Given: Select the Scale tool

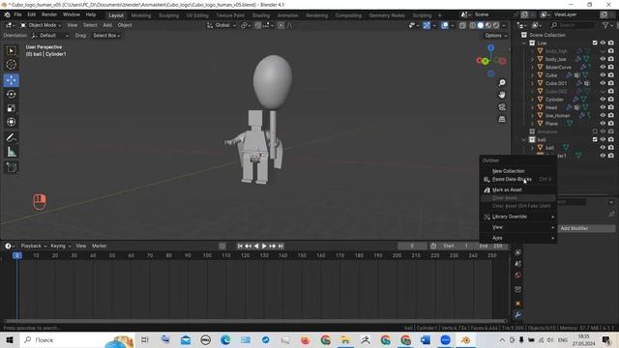Looking at the screenshot, I should click(x=11, y=108).
